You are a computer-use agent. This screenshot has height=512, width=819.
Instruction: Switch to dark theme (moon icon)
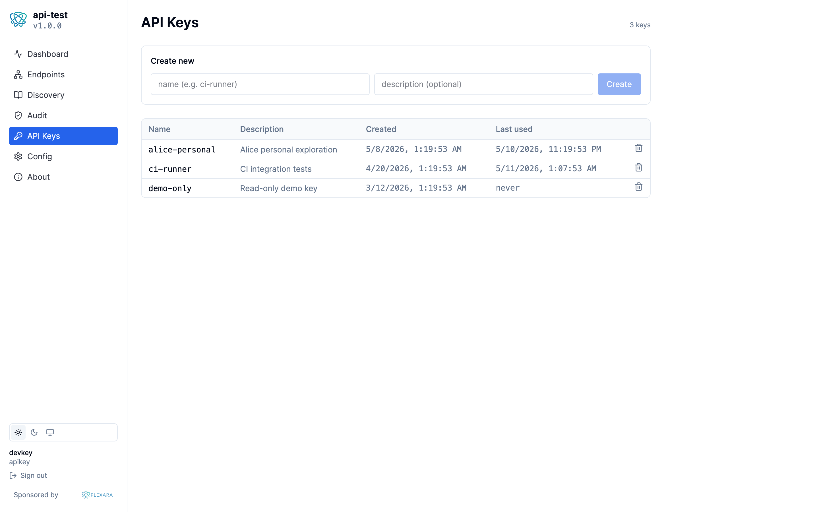pyautogui.click(x=34, y=432)
